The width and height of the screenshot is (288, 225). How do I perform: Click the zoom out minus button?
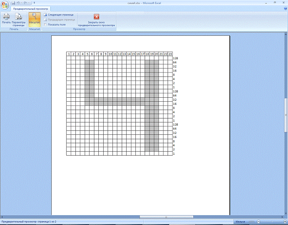[x=258, y=221]
